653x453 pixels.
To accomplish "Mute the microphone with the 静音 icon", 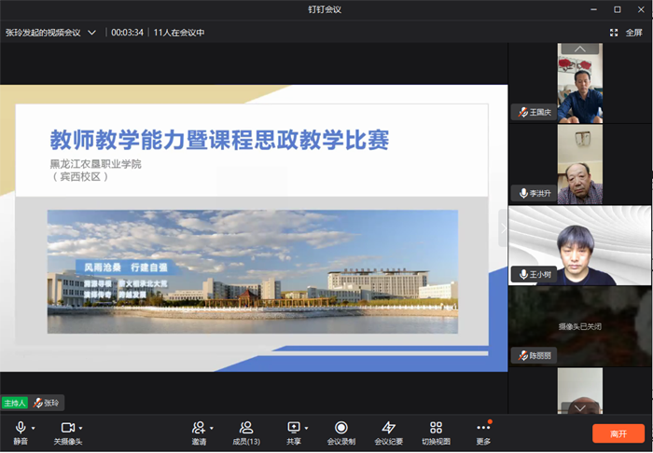I will (21, 428).
